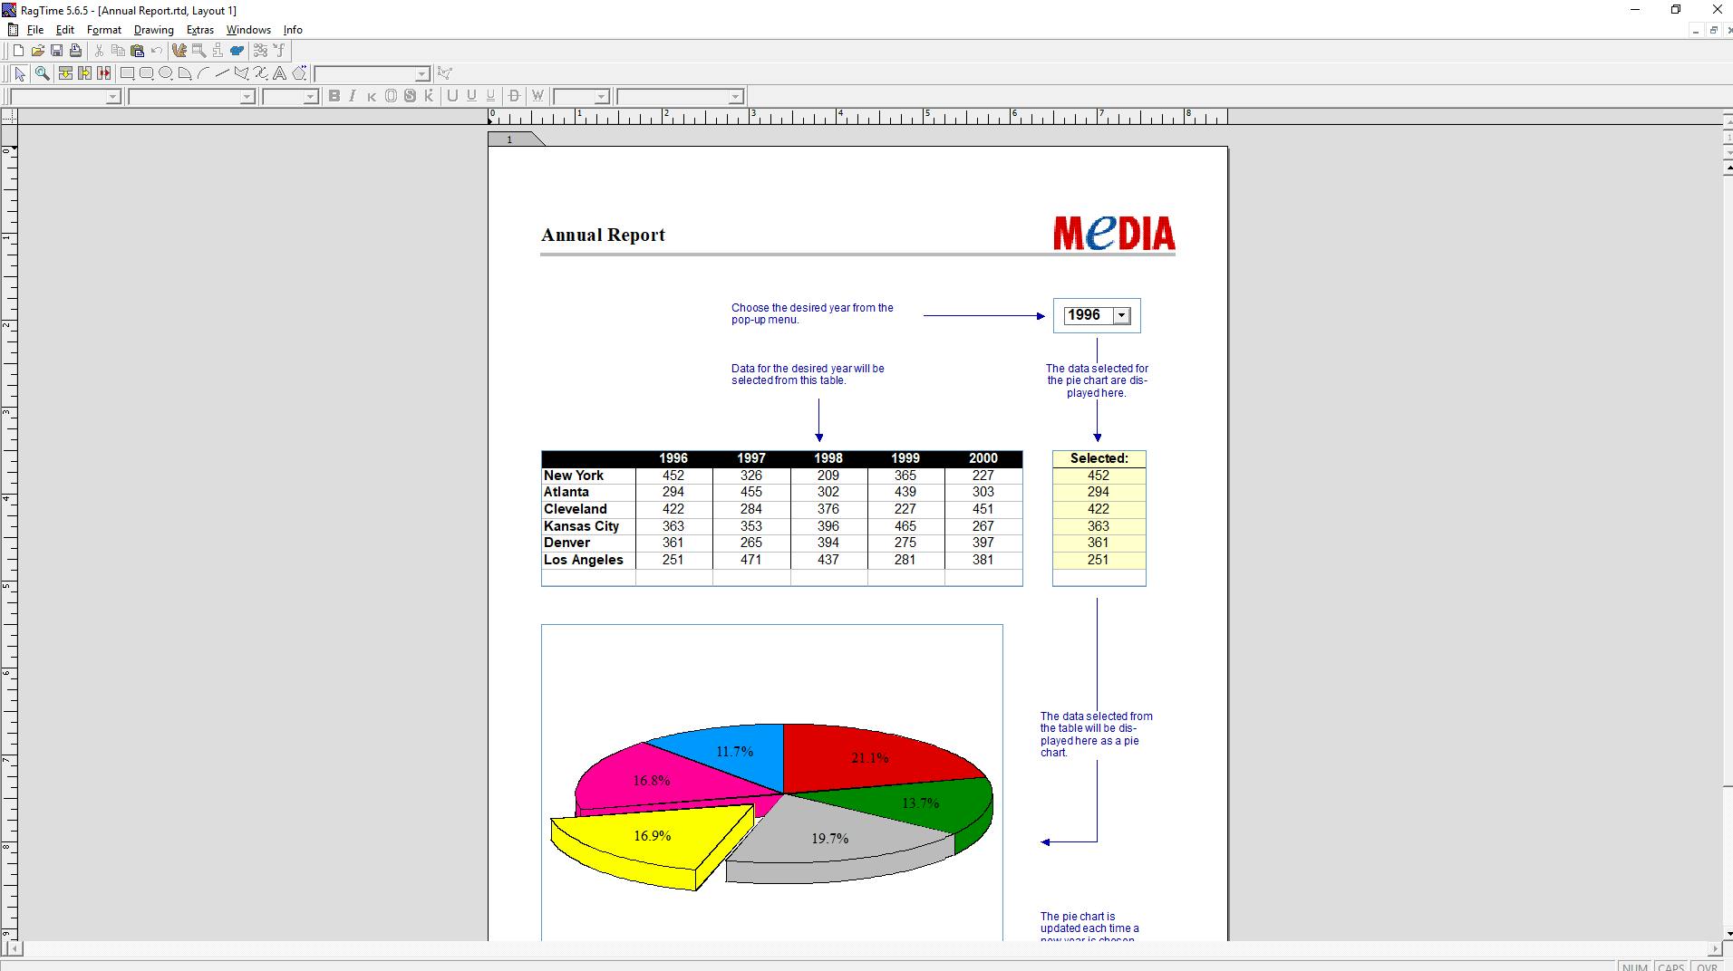1733x971 pixels.
Task: Toggle Outline text formatting
Action: [x=392, y=96]
